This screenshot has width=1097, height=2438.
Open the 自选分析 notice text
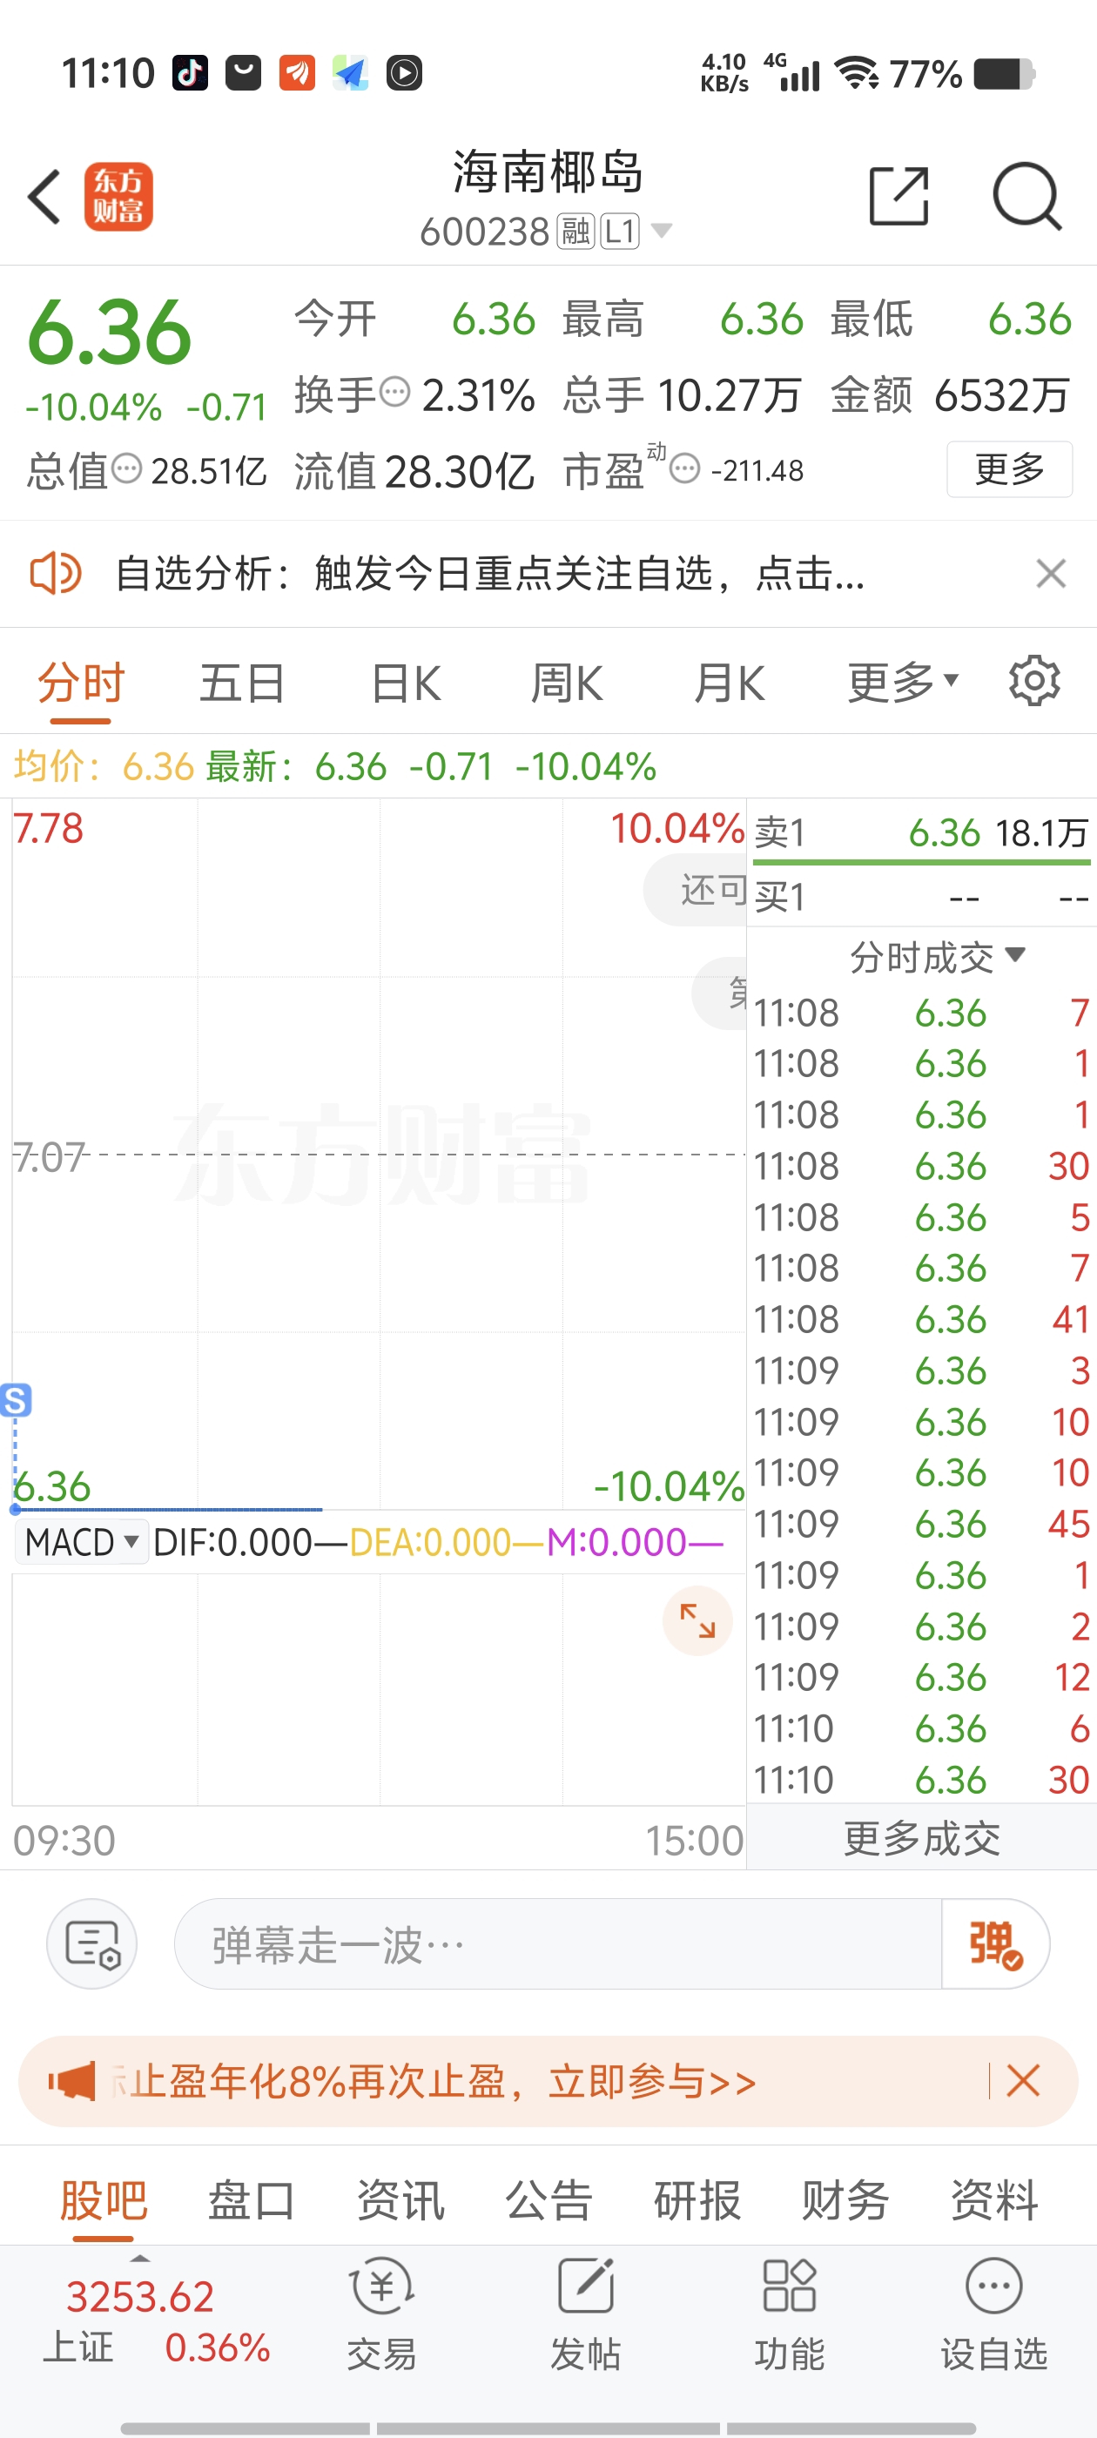pyautogui.click(x=489, y=574)
